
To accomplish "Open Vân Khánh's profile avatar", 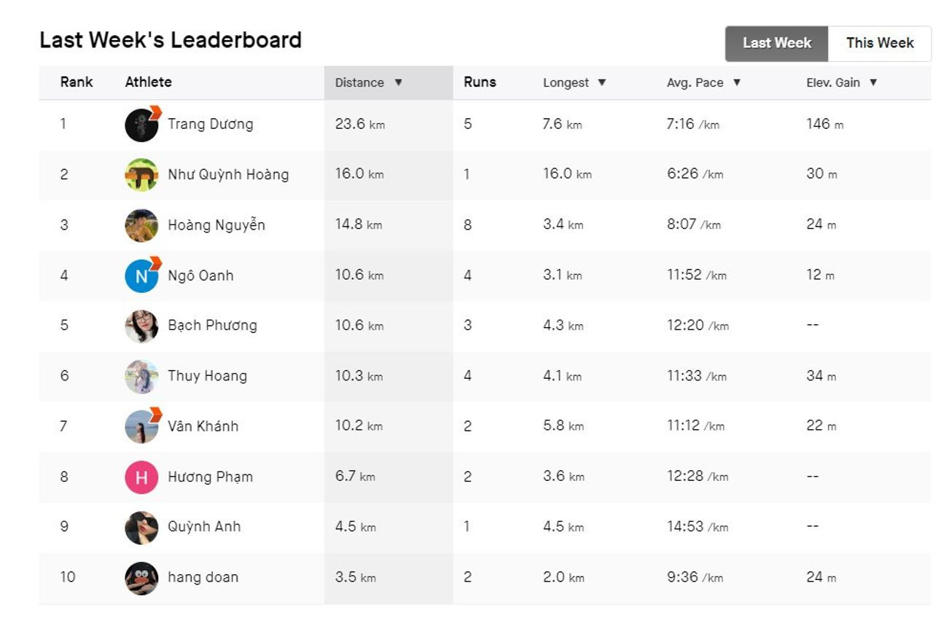I will (x=141, y=426).
